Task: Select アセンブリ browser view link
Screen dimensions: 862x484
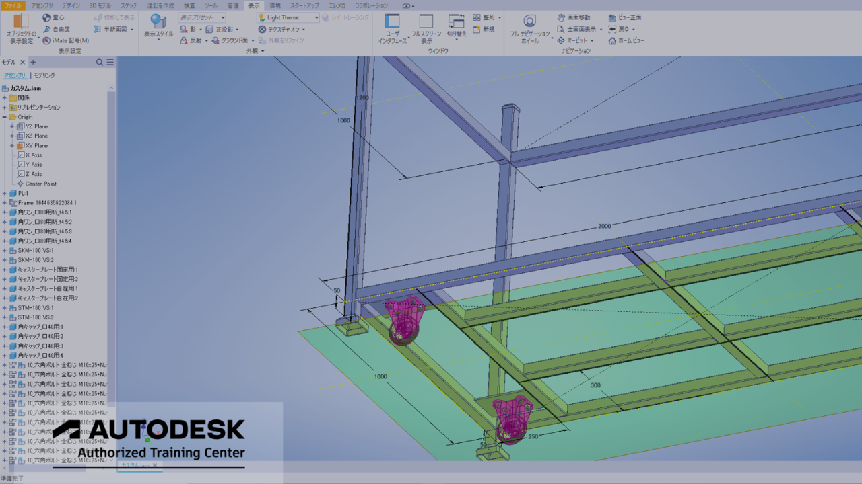Action: (x=15, y=75)
